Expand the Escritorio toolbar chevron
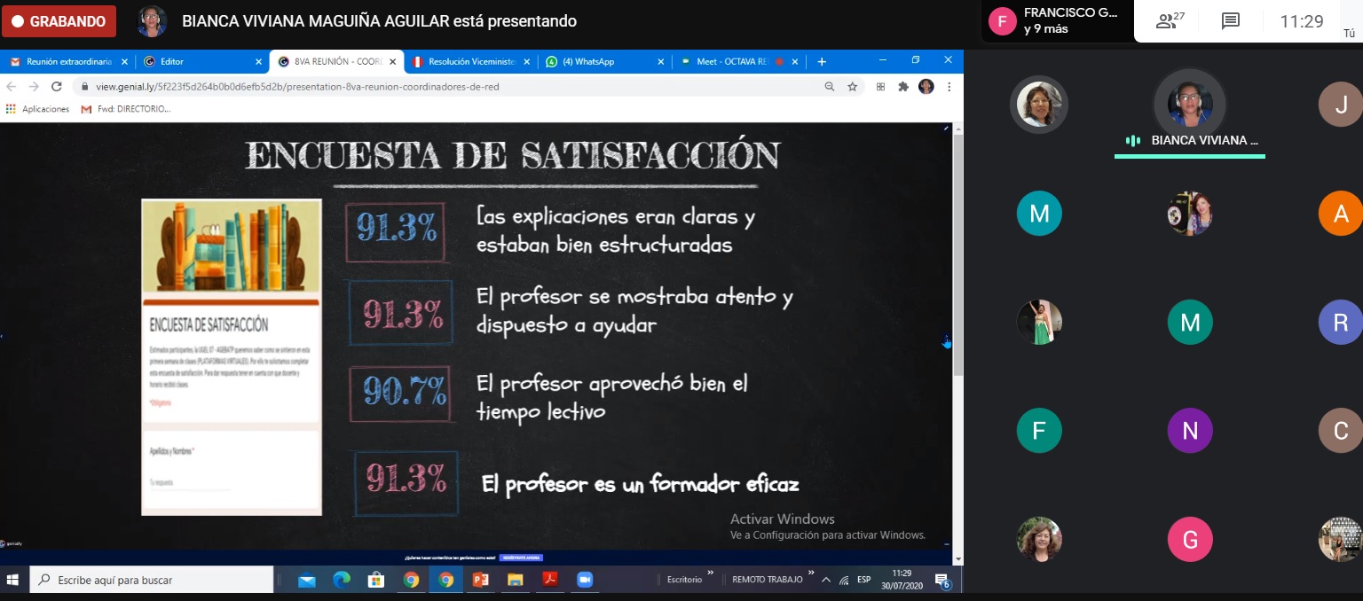The image size is (1363, 601). (710, 574)
